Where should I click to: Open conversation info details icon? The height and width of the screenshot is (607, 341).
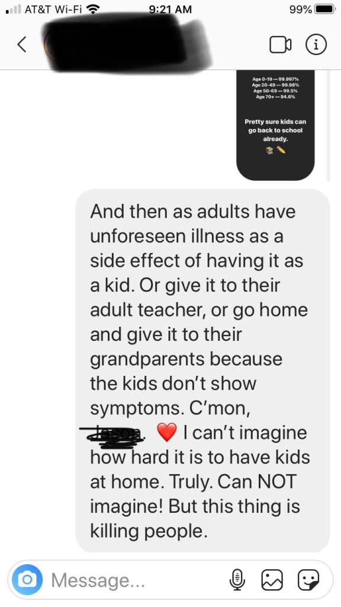(x=316, y=45)
